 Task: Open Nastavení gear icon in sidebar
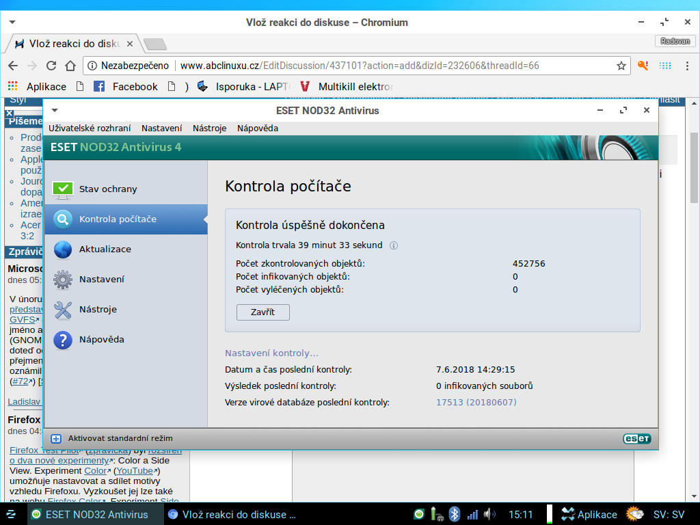pyautogui.click(x=62, y=280)
